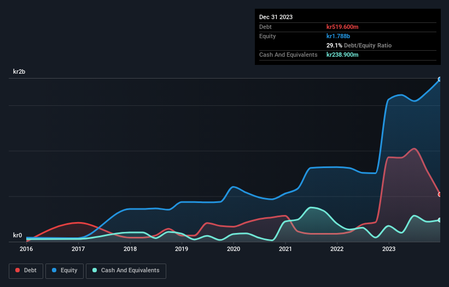
Task: Select the Debt endpoint marker at Dec 2023
Action: click(x=440, y=194)
